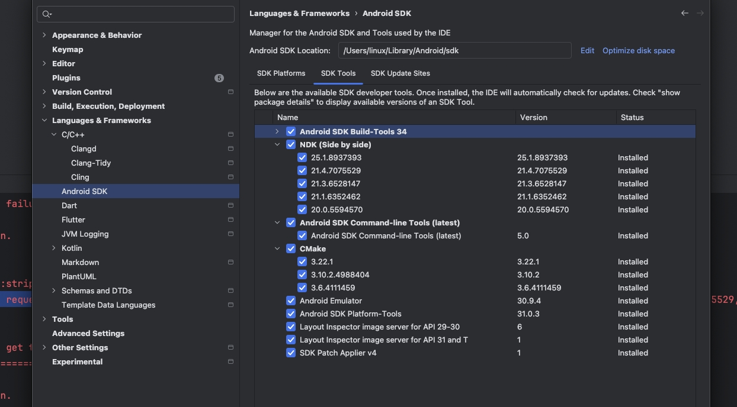
Task: Click the project-level icon beside Flutter
Action: pyautogui.click(x=230, y=220)
